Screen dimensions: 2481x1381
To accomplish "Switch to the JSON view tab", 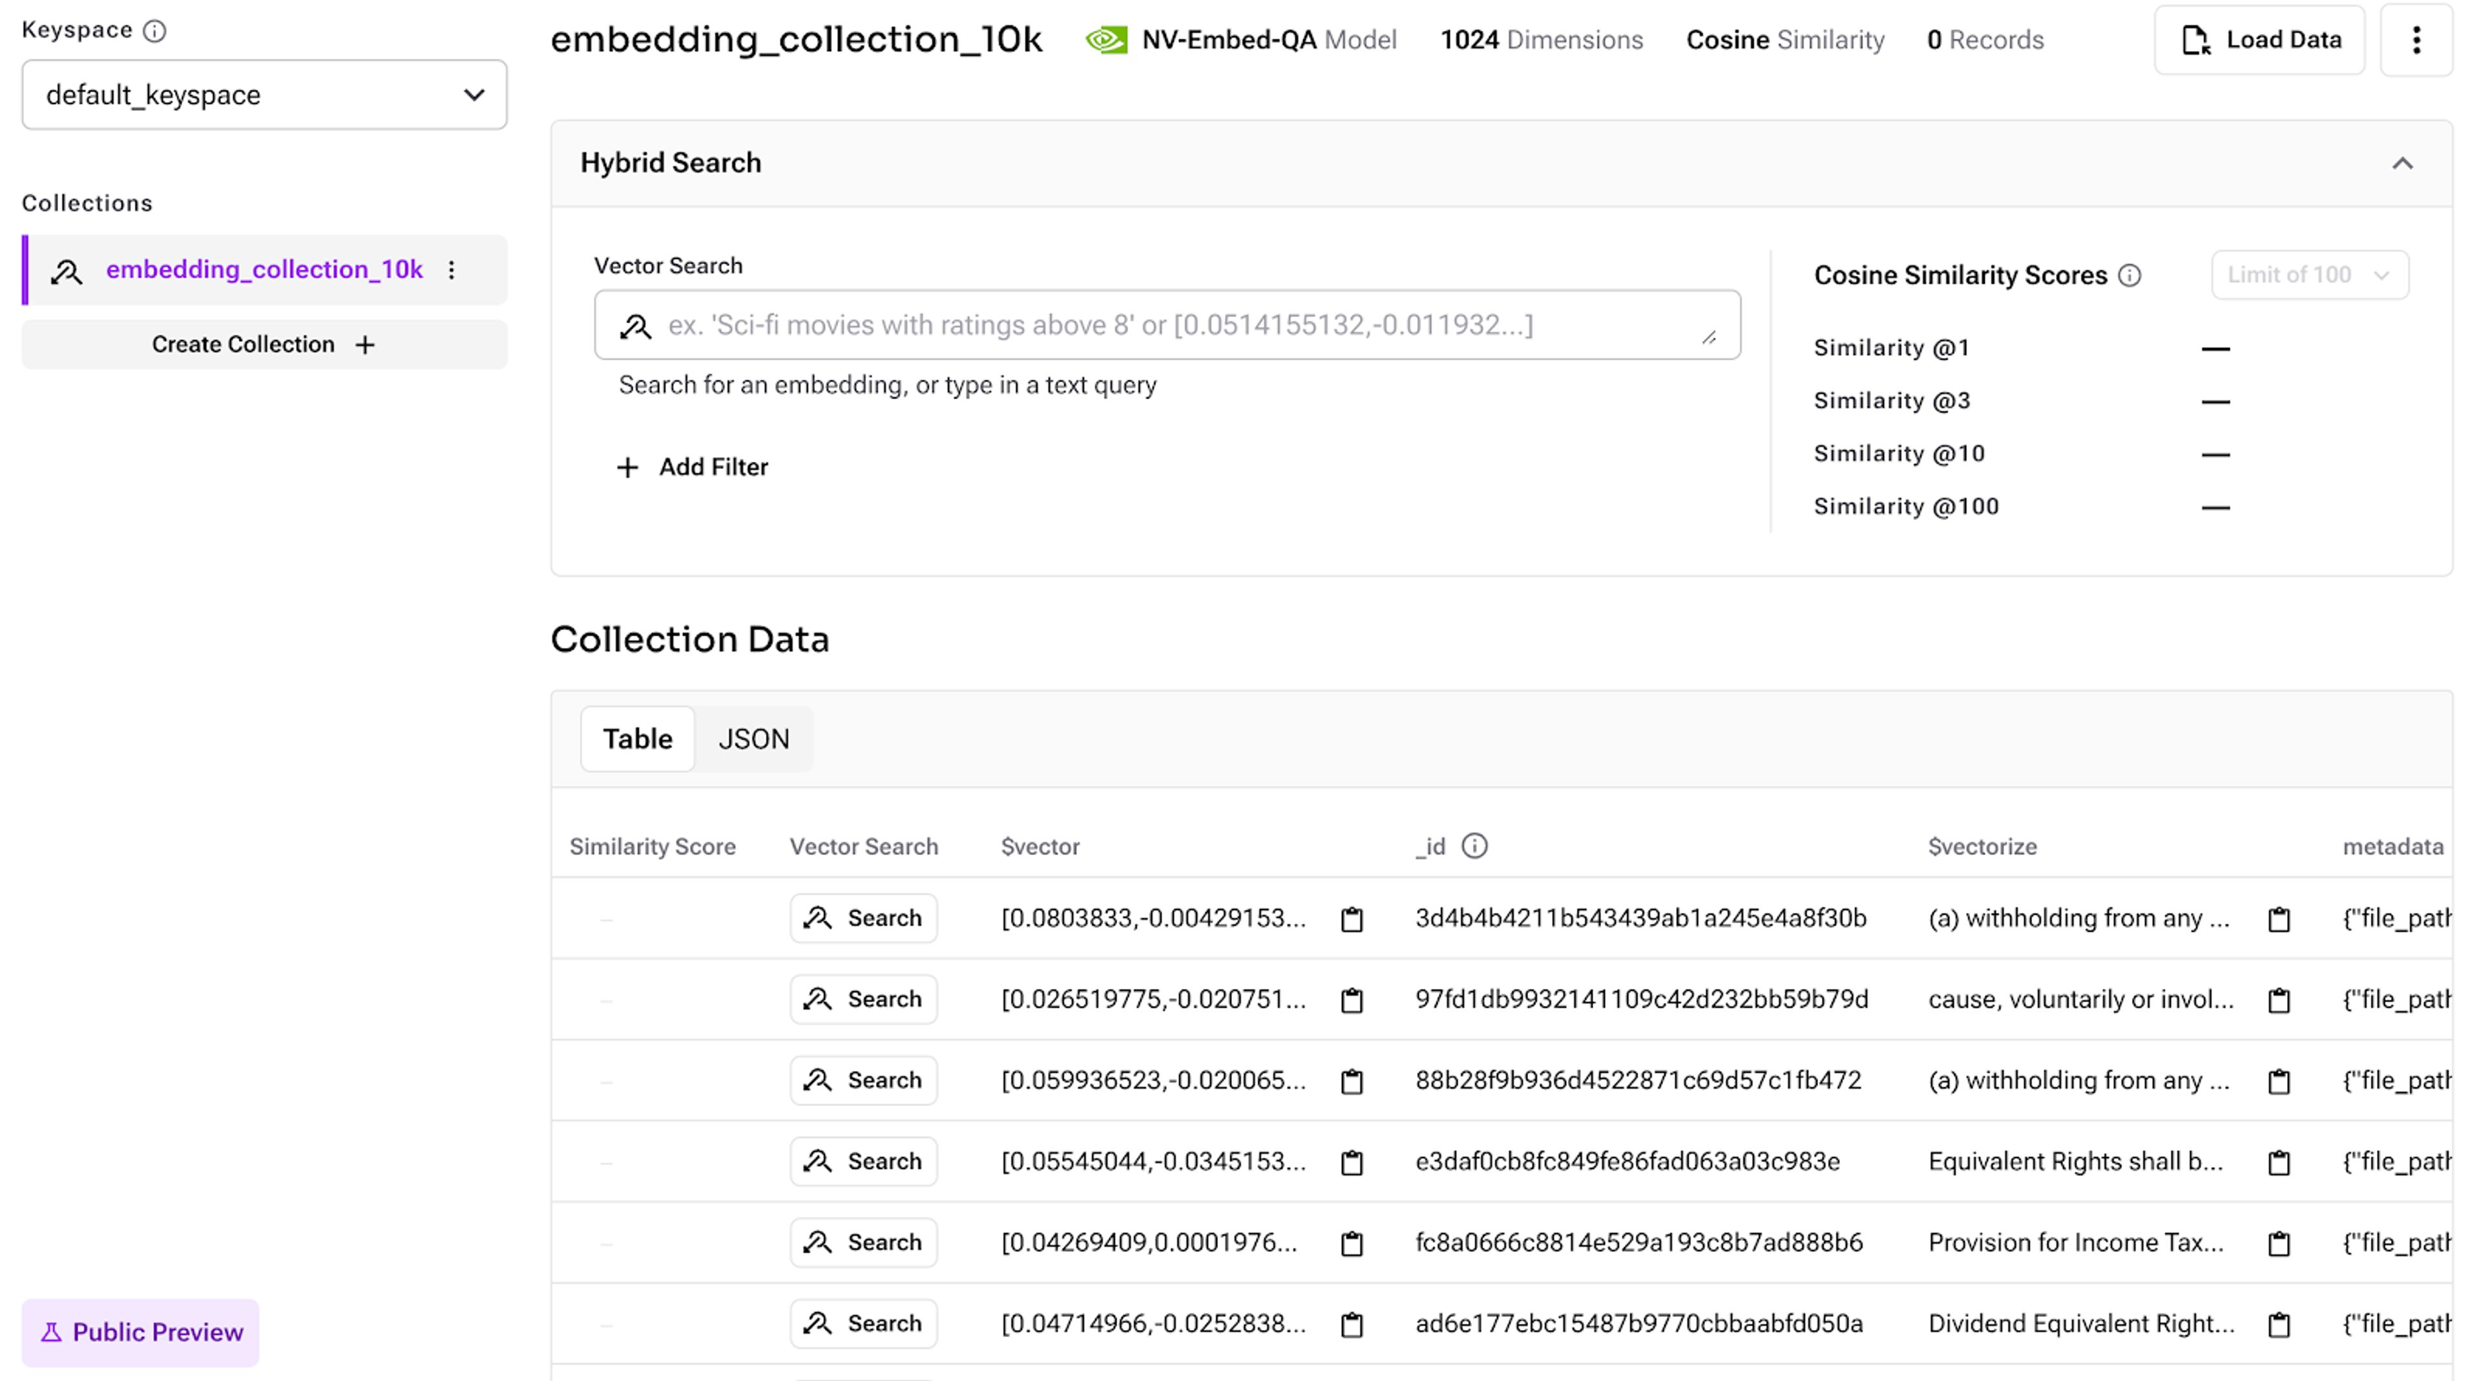I will click(x=753, y=739).
